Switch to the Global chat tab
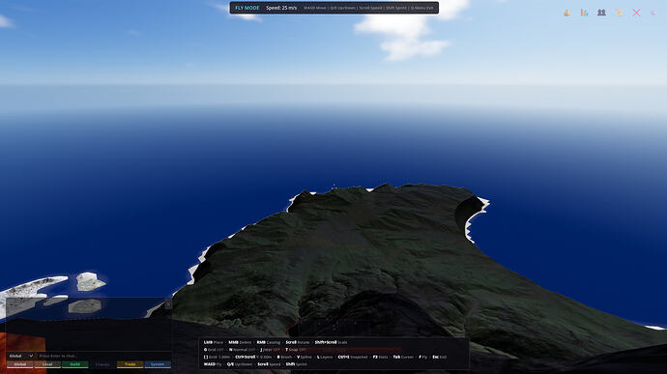 tap(19, 364)
